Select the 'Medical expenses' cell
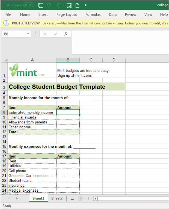 (32, 190)
